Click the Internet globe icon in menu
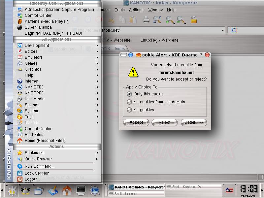264x198 pixels. coord(20,81)
